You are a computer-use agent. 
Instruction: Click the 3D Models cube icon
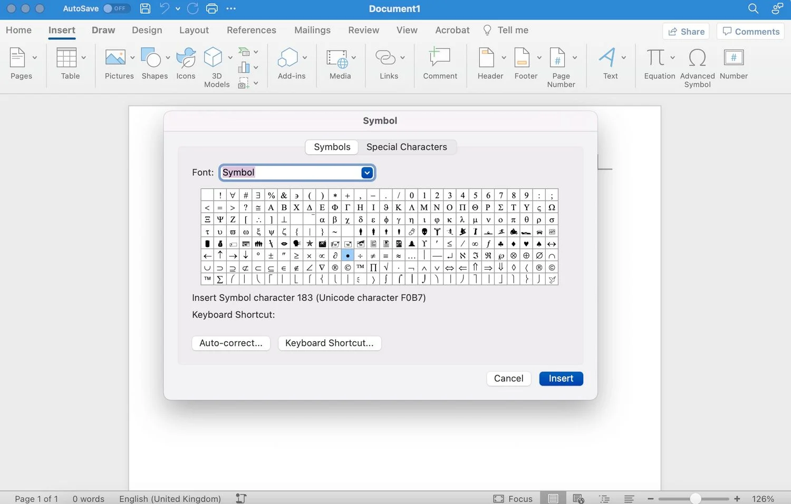tap(213, 57)
